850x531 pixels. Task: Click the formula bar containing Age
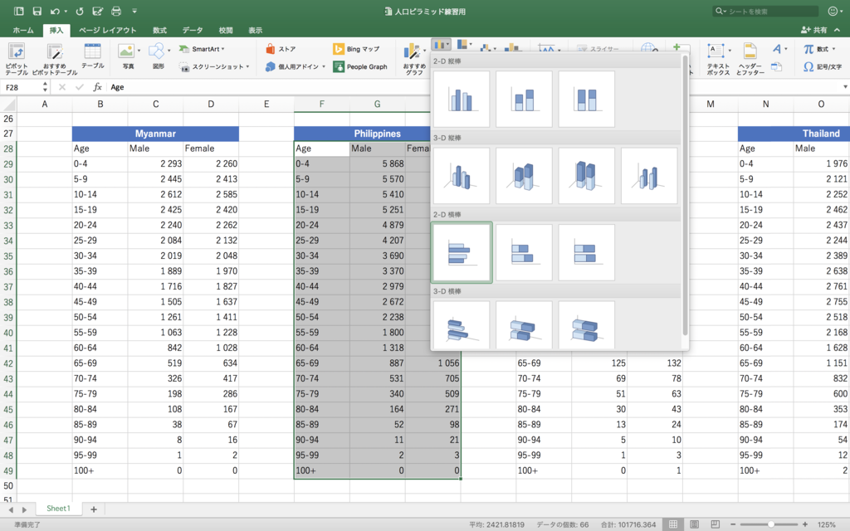(474, 86)
